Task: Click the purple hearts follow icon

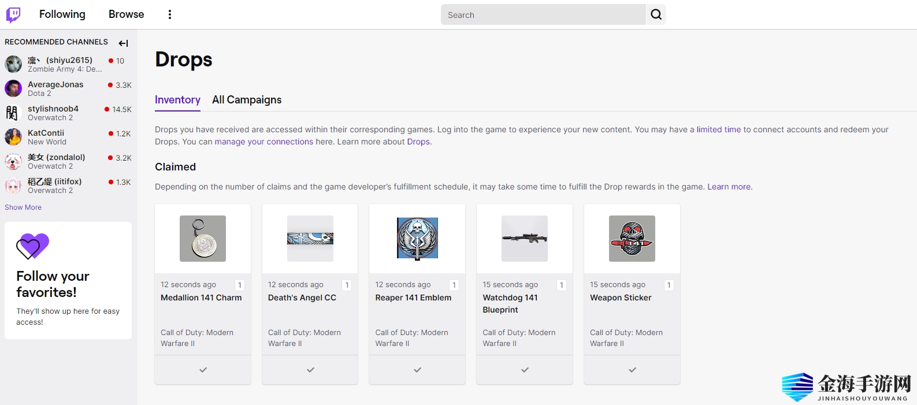Action: point(32,247)
